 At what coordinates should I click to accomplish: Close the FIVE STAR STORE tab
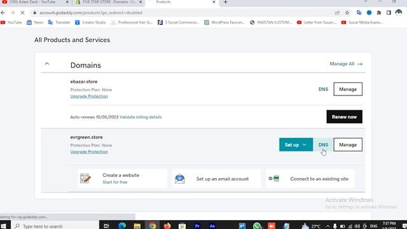point(141,2)
